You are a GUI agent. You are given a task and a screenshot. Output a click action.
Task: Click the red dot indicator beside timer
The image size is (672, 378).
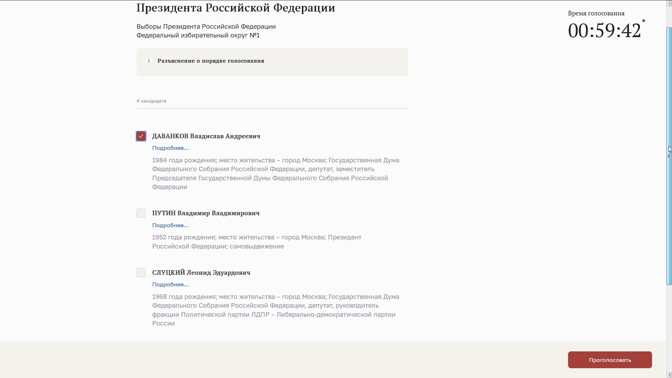[x=644, y=21]
